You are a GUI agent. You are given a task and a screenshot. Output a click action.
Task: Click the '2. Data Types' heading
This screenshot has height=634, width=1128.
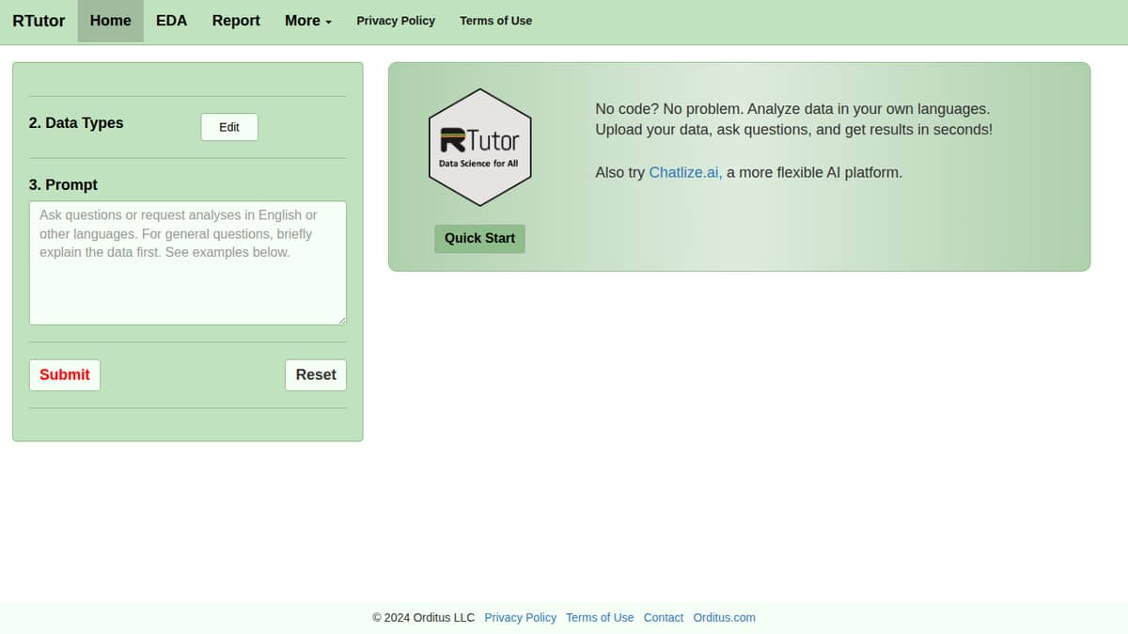[x=76, y=123]
